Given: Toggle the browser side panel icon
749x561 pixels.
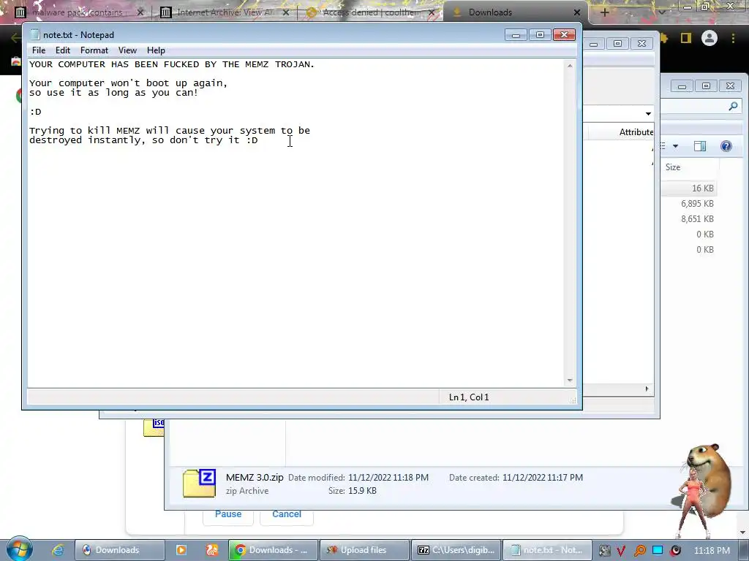Looking at the screenshot, I should point(686,38).
